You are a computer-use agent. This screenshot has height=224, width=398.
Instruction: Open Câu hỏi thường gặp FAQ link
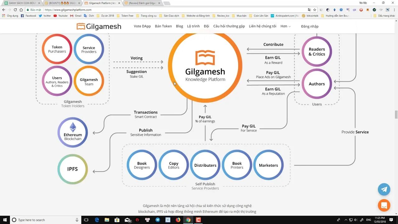click(229, 26)
